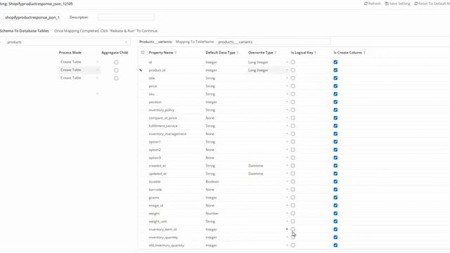Screen dimensions: 450x253
Task: Sort by Is Create Column header
Action: coord(348,53)
